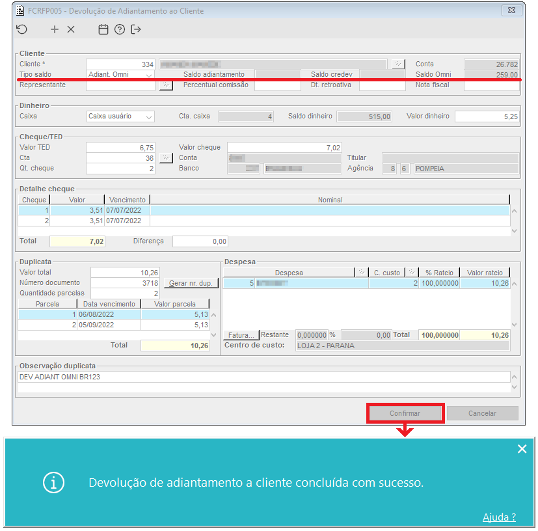Click scroll up arrow in Detalhe cheque grid

[x=515, y=211]
